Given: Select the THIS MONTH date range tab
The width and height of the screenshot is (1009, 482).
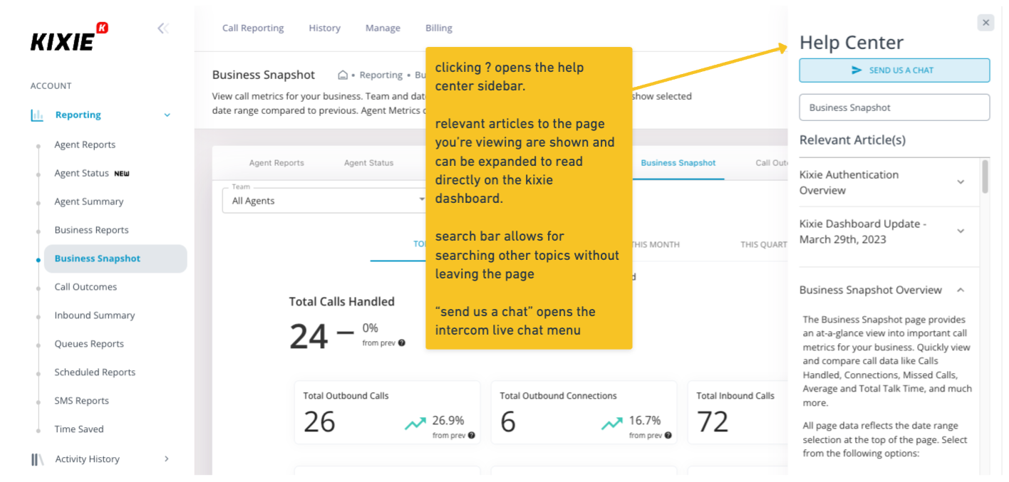Looking at the screenshot, I should coord(655,245).
